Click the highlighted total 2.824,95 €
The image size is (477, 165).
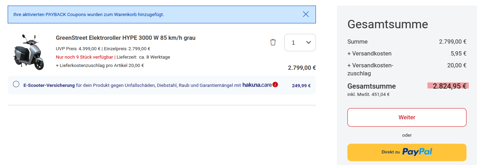click(448, 86)
